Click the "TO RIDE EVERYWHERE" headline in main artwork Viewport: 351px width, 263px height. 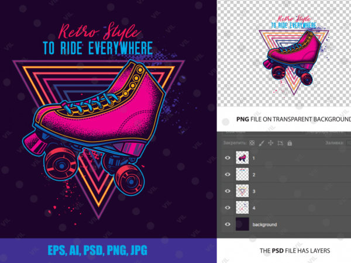(x=98, y=48)
